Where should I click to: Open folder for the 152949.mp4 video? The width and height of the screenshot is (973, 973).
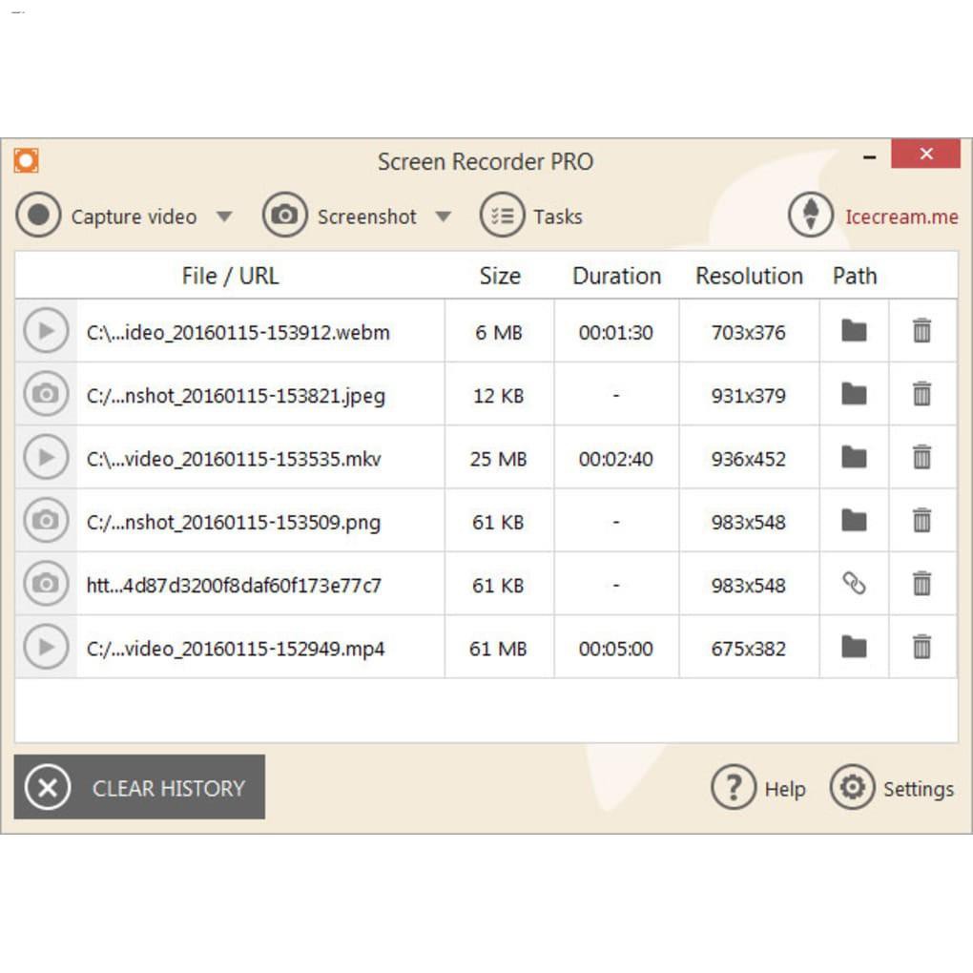point(854,648)
